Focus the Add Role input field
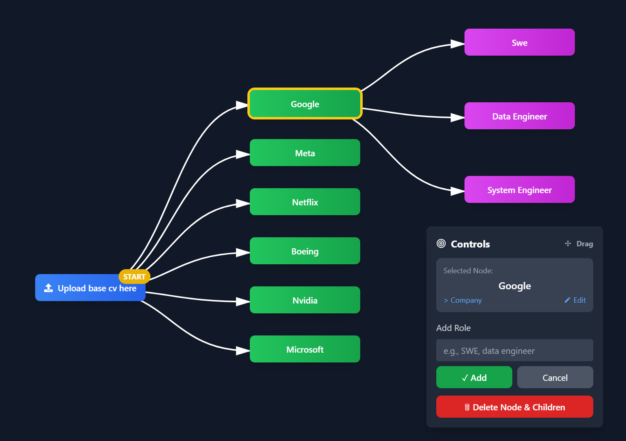 515,350
